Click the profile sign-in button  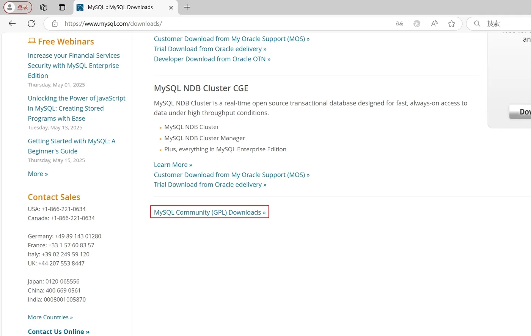[x=18, y=7]
